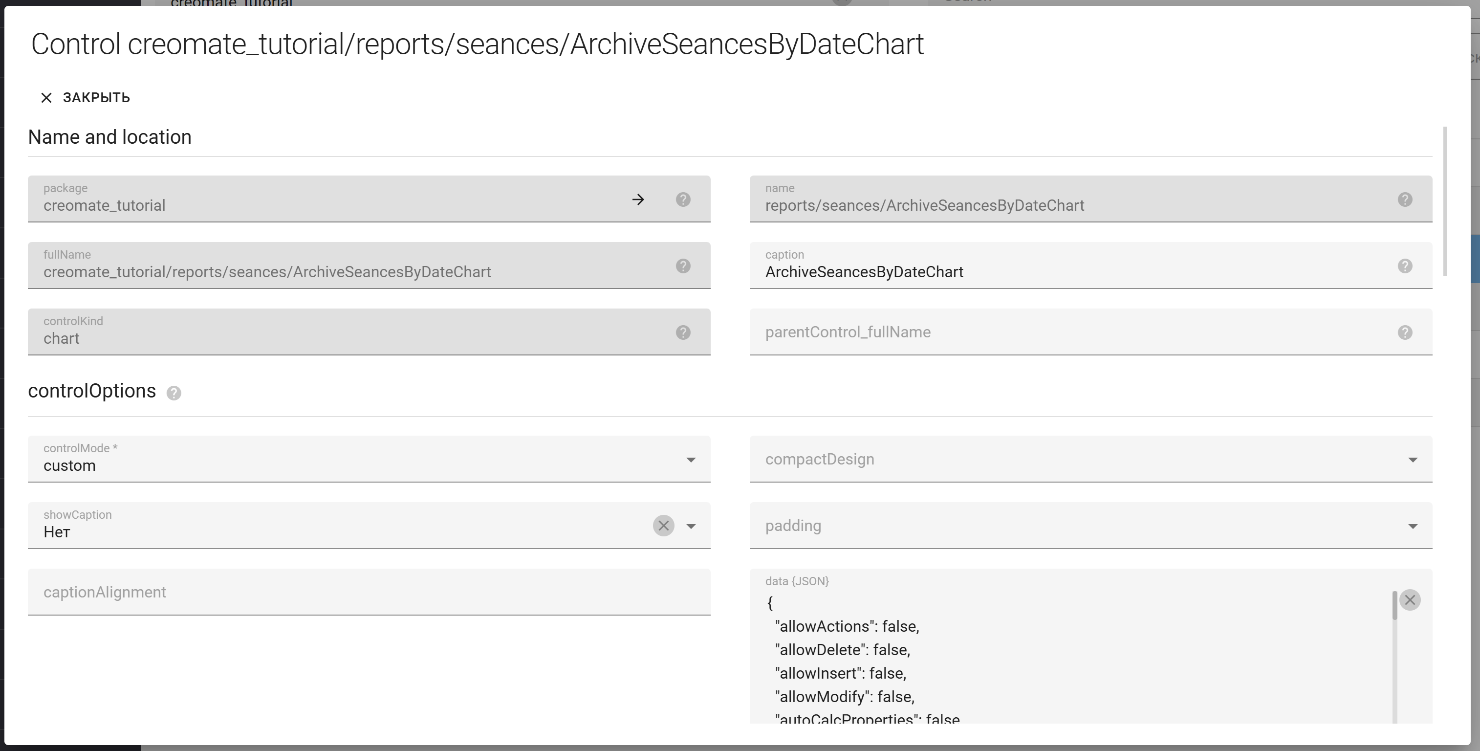Screen dimensions: 1480x751
Task: Click help icon beside controlOptions heading
Action: [174, 393]
